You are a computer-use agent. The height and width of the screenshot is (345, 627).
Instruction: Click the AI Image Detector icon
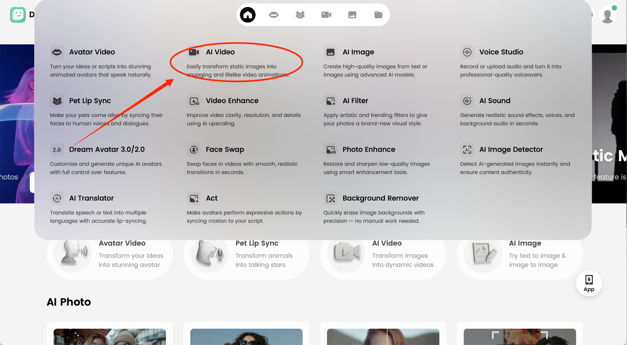click(467, 149)
